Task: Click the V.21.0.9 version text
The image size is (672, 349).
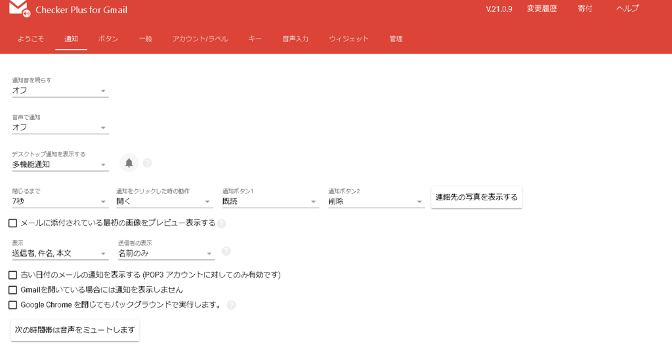Action: (499, 9)
